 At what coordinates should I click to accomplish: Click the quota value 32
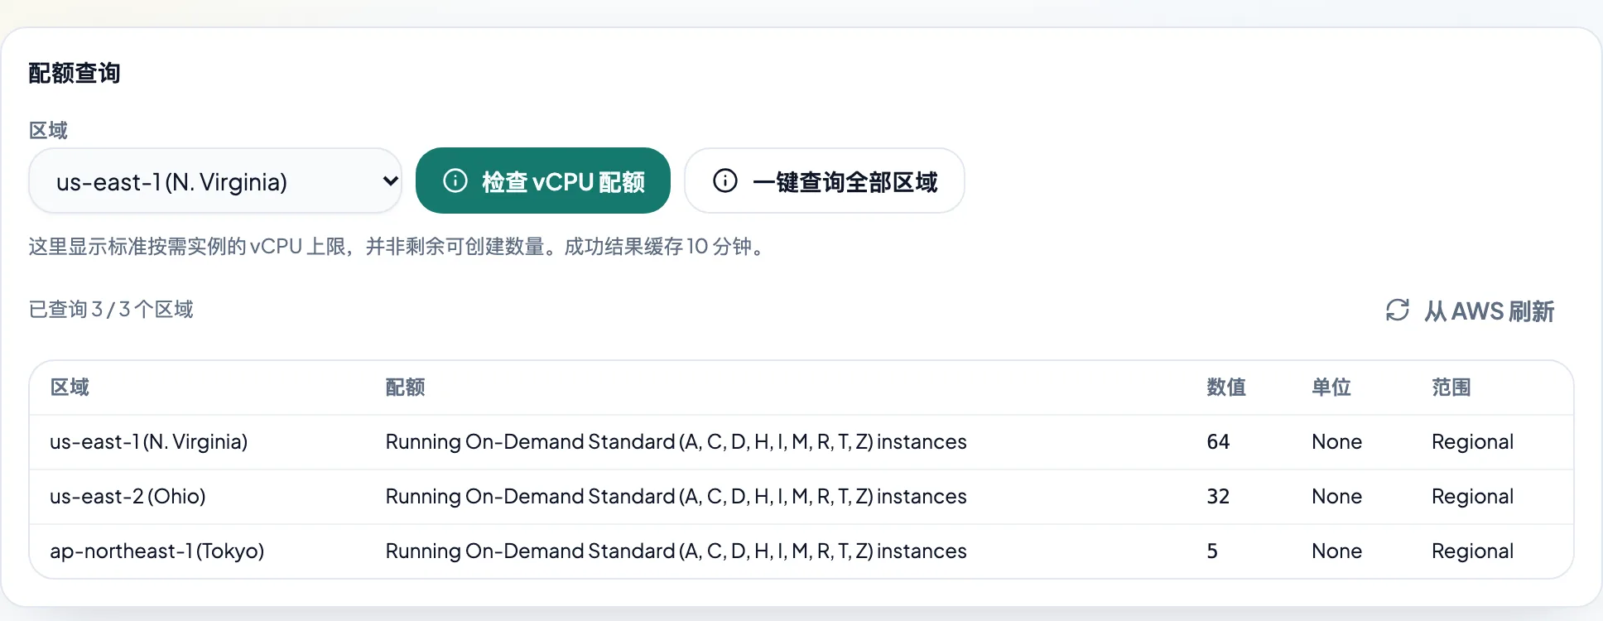click(1218, 496)
